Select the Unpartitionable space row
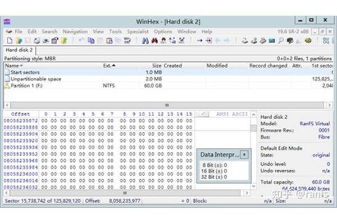337x224 pixels. click(x=168, y=79)
